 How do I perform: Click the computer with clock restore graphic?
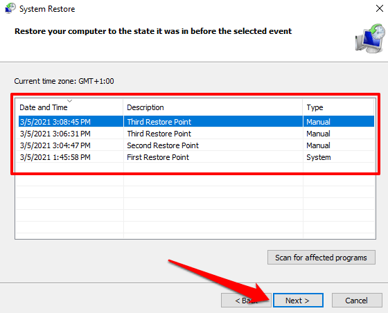(x=370, y=39)
